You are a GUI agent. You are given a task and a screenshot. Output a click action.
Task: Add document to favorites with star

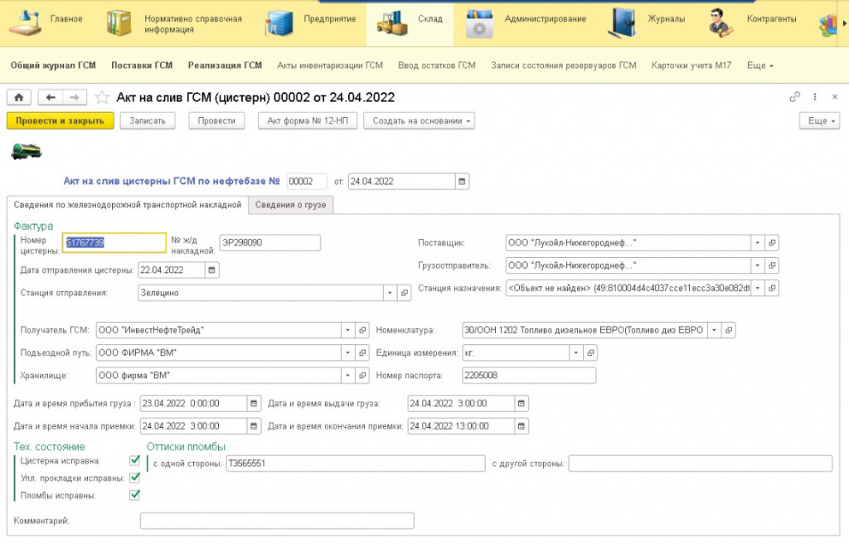pyautogui.click(x=102, y=98)
